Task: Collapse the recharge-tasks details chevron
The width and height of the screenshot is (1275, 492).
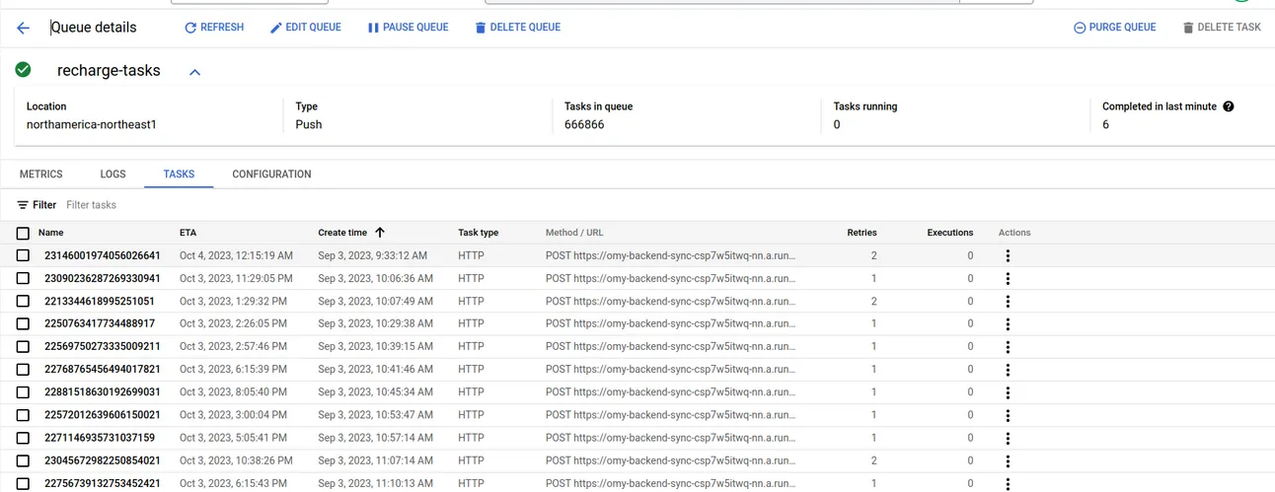Action: pyautogui.click(x=194, y=72)
